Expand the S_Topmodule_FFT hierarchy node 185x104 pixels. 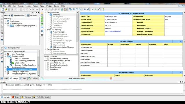[8, 26]
